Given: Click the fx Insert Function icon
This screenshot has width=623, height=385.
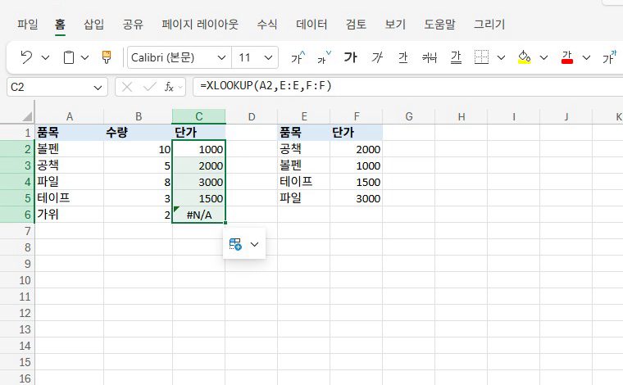Looking at the screenshot, I should click(169, 87).
